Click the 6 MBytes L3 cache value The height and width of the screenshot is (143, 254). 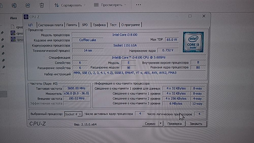point(176,103)
